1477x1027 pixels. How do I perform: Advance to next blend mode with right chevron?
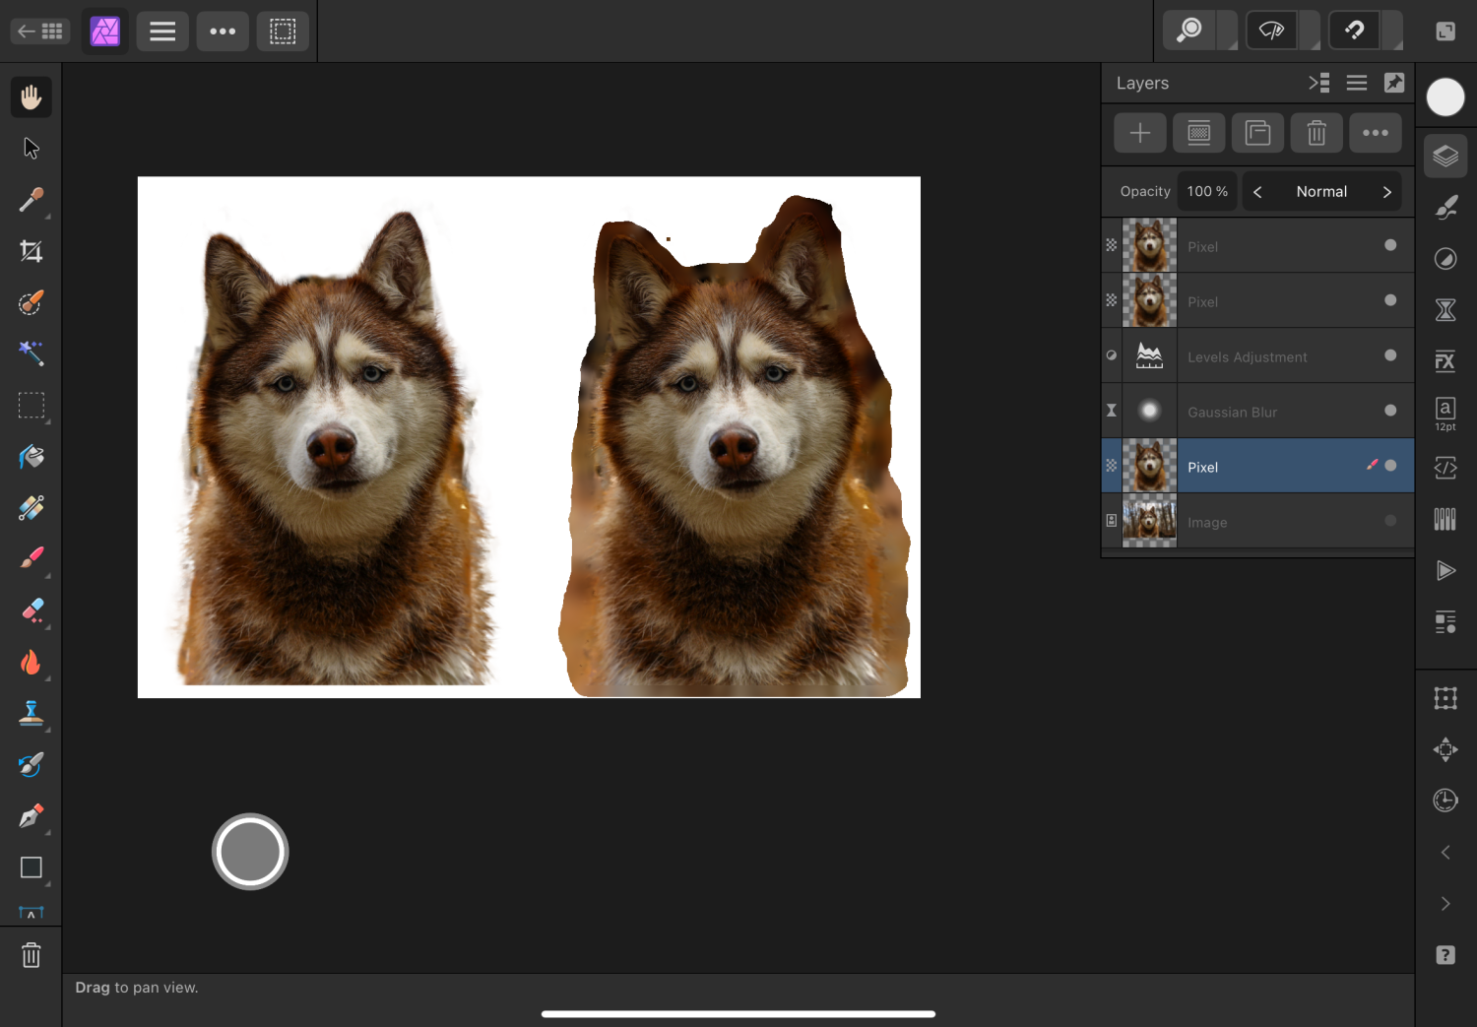[x=1387, y=191]
